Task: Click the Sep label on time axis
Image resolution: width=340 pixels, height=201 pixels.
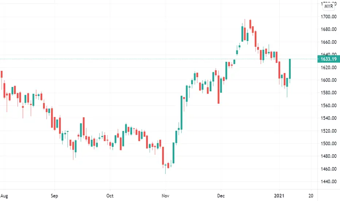Action: [54, 196]
